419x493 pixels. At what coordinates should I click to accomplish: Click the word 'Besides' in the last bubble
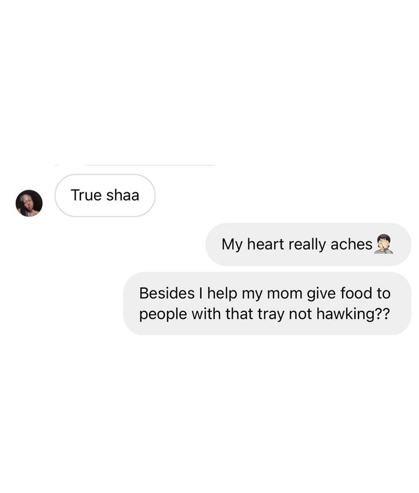coord(167,293)
